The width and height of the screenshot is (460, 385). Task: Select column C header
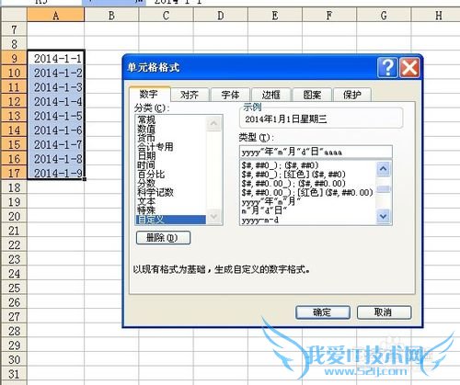pos(166,15)
